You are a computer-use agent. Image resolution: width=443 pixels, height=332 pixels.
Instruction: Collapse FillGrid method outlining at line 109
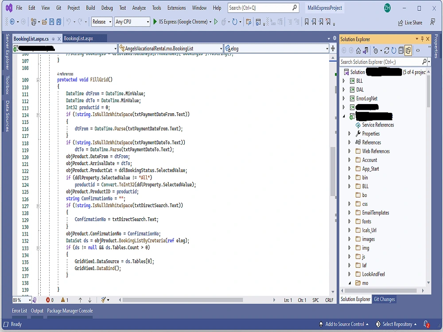(38, 80)
